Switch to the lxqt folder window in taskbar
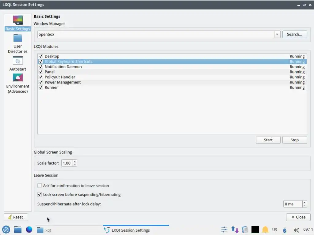 click(x=69, y=230)
